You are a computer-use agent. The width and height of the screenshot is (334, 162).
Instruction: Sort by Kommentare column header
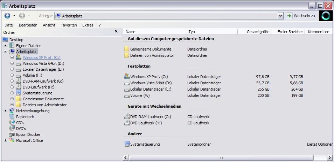319,32
